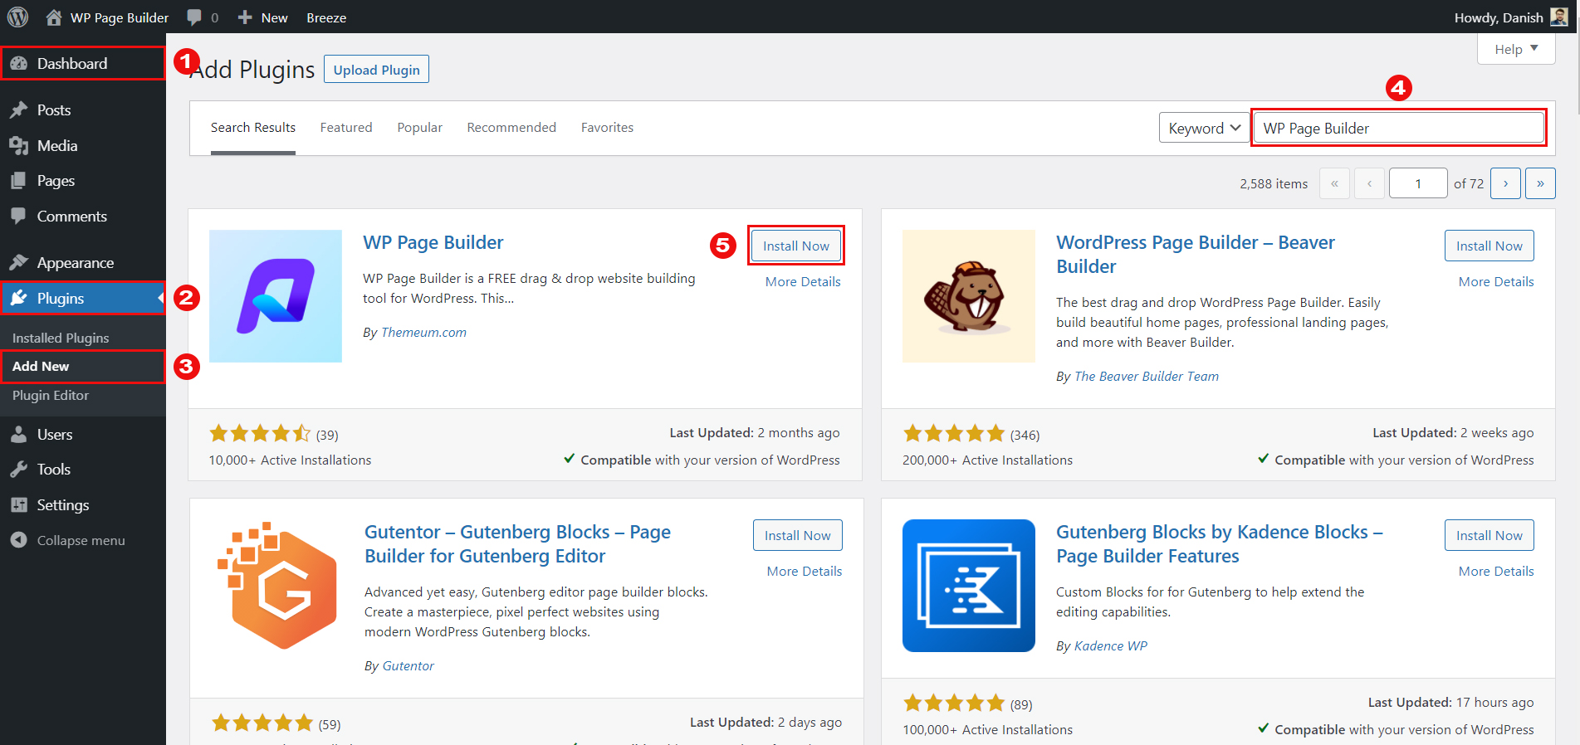Image resolution: width=1580 pixels, height=745 pixels.
Task: Open the comments bubble icon in admin bar
Action: [195, 17]
